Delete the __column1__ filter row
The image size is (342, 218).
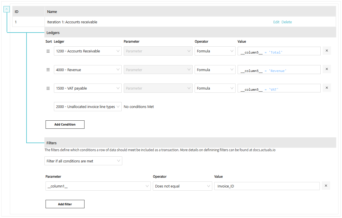[x=326, y=186]
